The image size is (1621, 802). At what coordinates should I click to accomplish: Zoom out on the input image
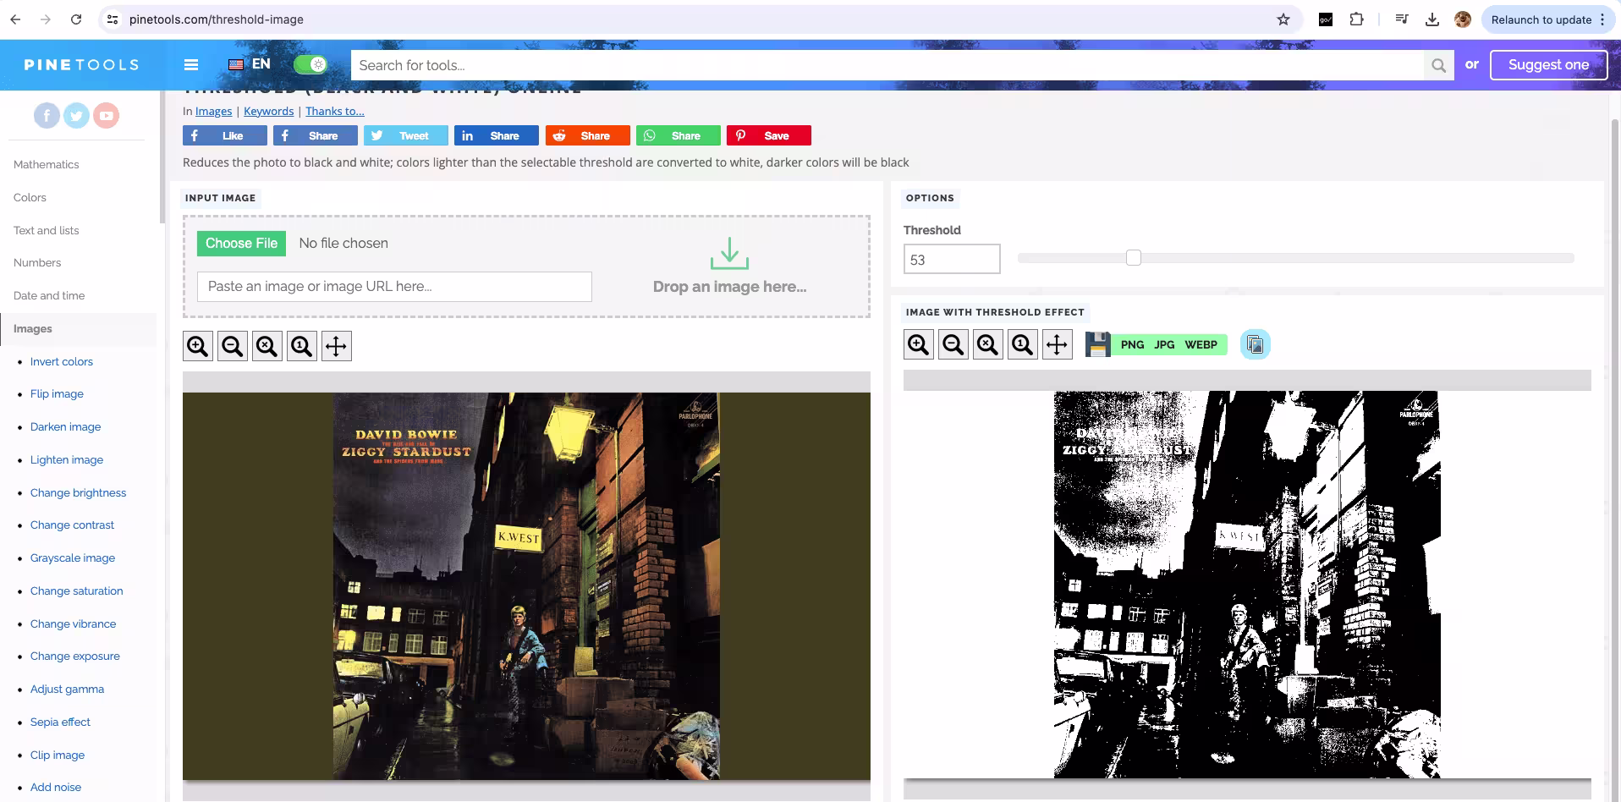coord(233,346)
